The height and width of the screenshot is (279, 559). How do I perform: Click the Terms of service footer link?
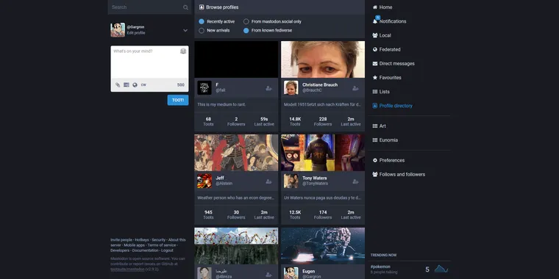coord(162,245)
